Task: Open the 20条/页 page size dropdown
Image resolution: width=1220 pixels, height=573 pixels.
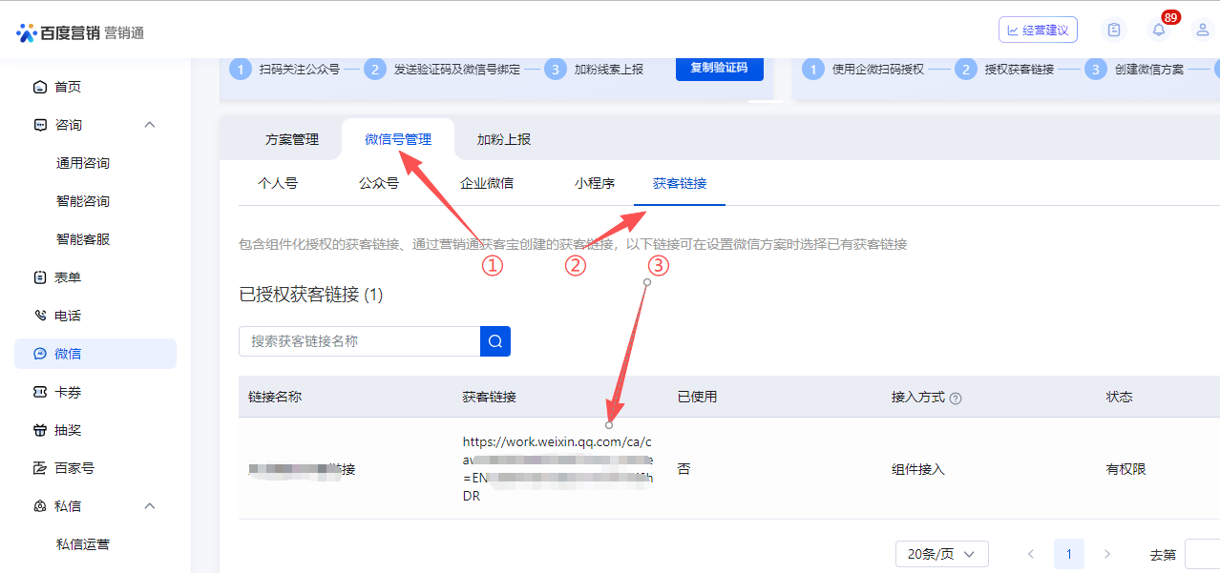Action: (941, 554)
